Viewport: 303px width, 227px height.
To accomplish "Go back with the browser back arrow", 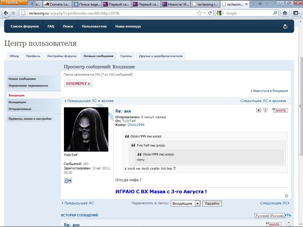I will pos(6,13).
